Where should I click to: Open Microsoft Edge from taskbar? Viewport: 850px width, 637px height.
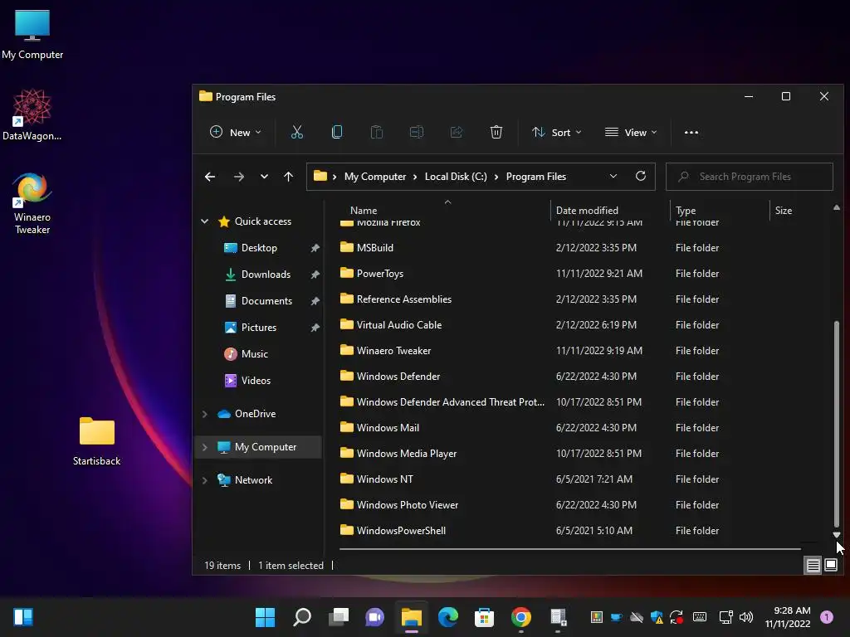coord(447,617)
